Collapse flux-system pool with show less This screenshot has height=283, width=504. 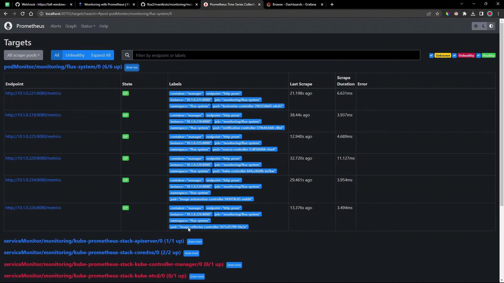tap(132, 67)
